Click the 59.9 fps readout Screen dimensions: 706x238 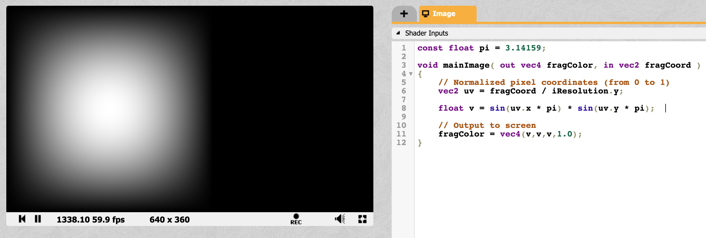click(x=108, y=220)
